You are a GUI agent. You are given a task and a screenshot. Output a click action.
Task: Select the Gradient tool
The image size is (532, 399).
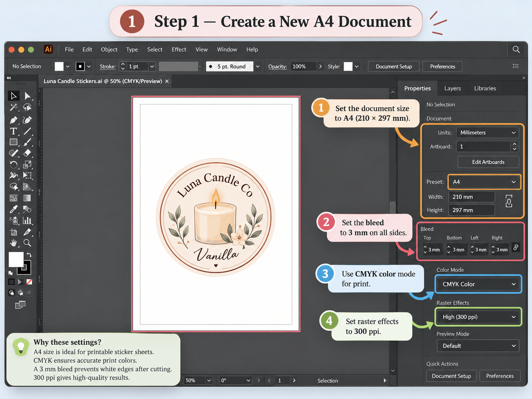[x=27, y=198]
